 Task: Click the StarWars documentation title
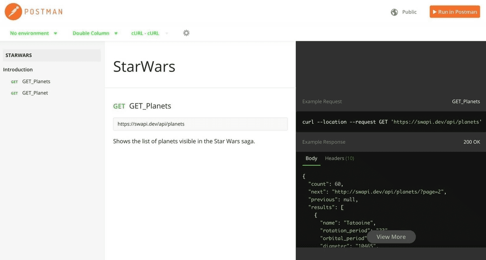click(144, 66)
